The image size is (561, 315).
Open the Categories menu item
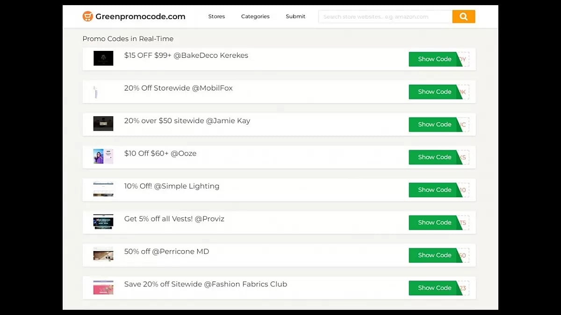coord(255,16)
